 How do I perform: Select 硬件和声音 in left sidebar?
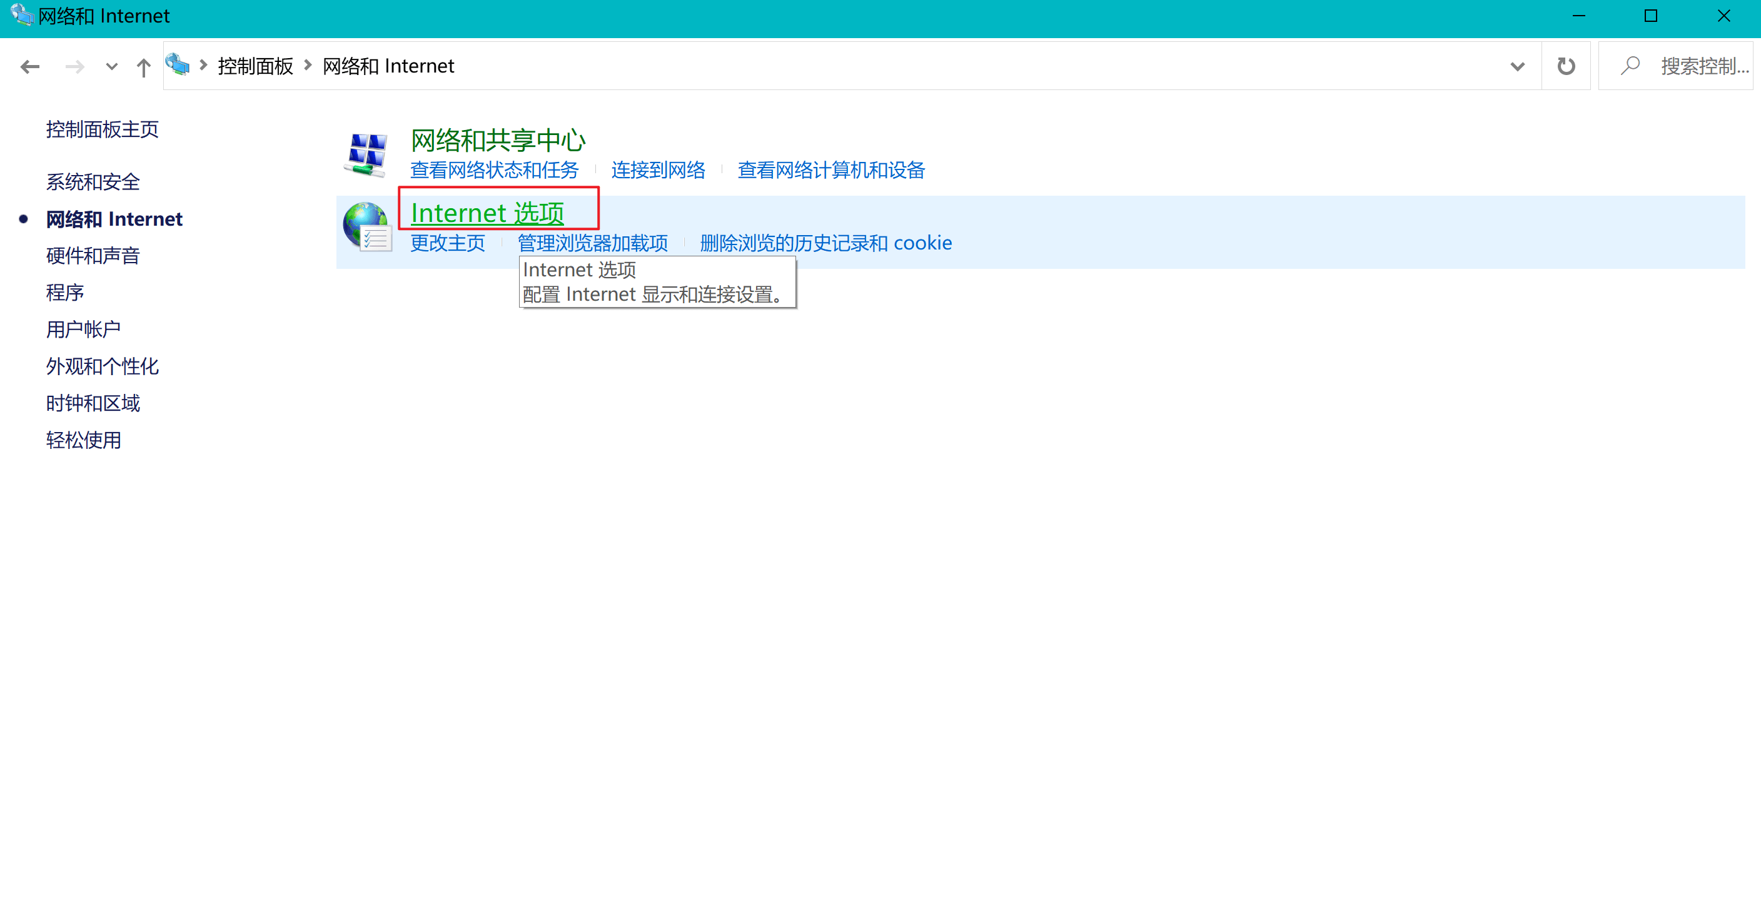93,256
